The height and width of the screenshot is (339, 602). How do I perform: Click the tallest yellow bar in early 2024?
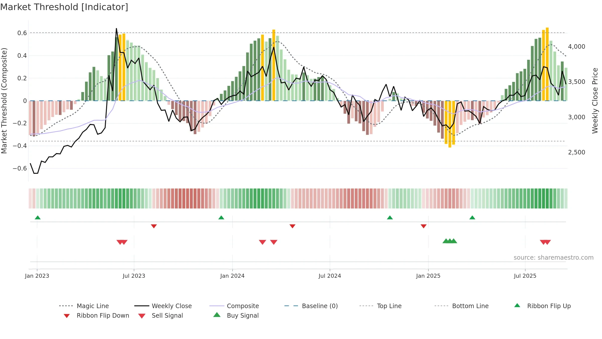click(x=274, y=65)
